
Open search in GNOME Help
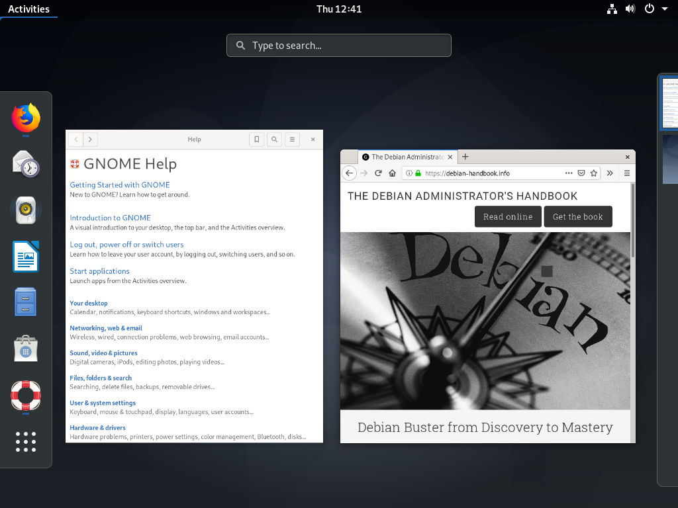pyautogui.click(x=274, y=139)
